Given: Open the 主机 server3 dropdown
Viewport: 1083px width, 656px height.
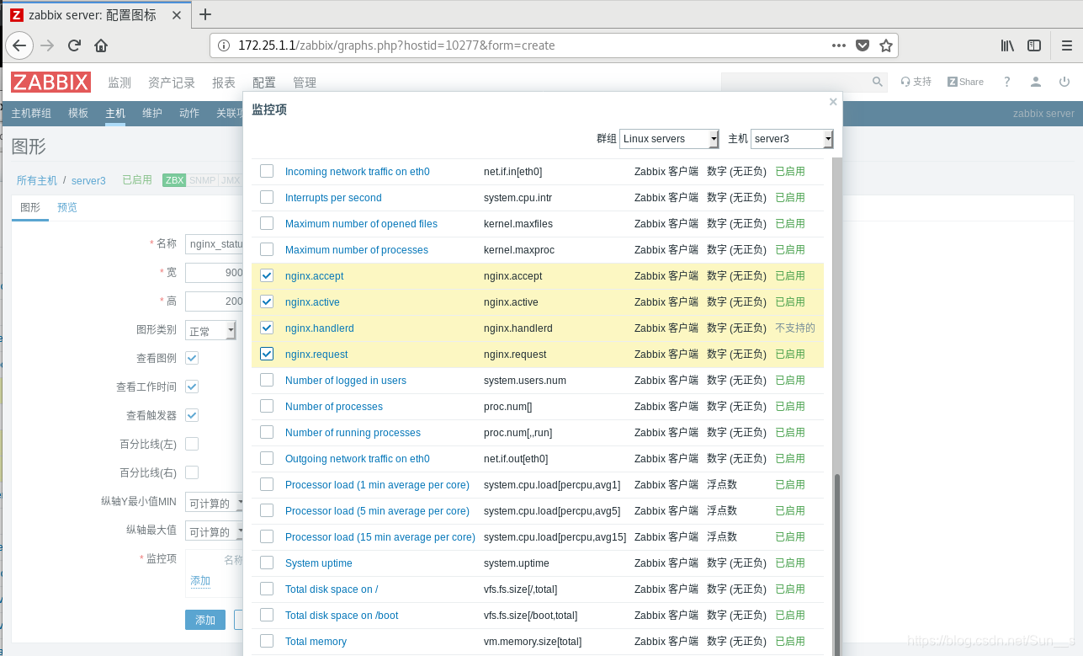Looking at the screenshot, I should (x=793, y=139).
